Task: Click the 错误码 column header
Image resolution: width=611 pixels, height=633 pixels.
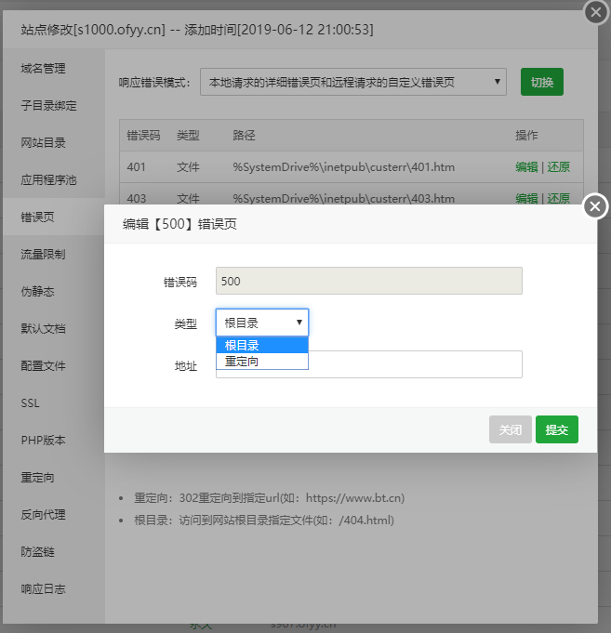Action: click(x=143, y=135)
